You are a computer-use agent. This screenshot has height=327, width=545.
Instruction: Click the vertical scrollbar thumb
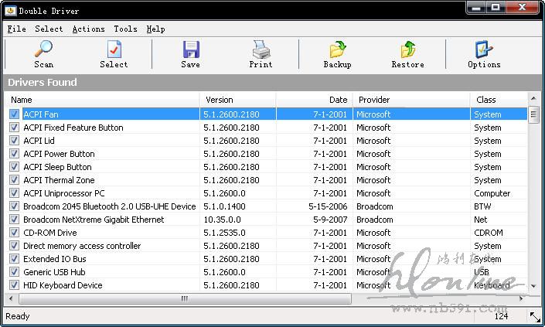[533, 114]
